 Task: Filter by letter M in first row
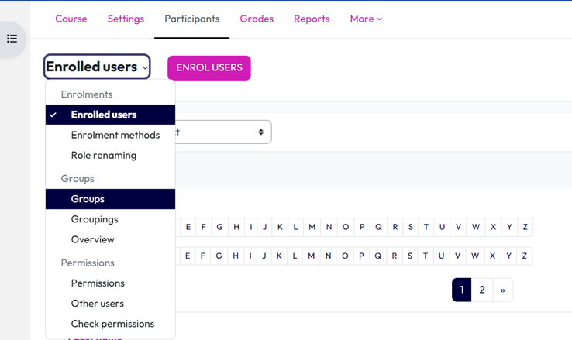[x=312, y=227]
